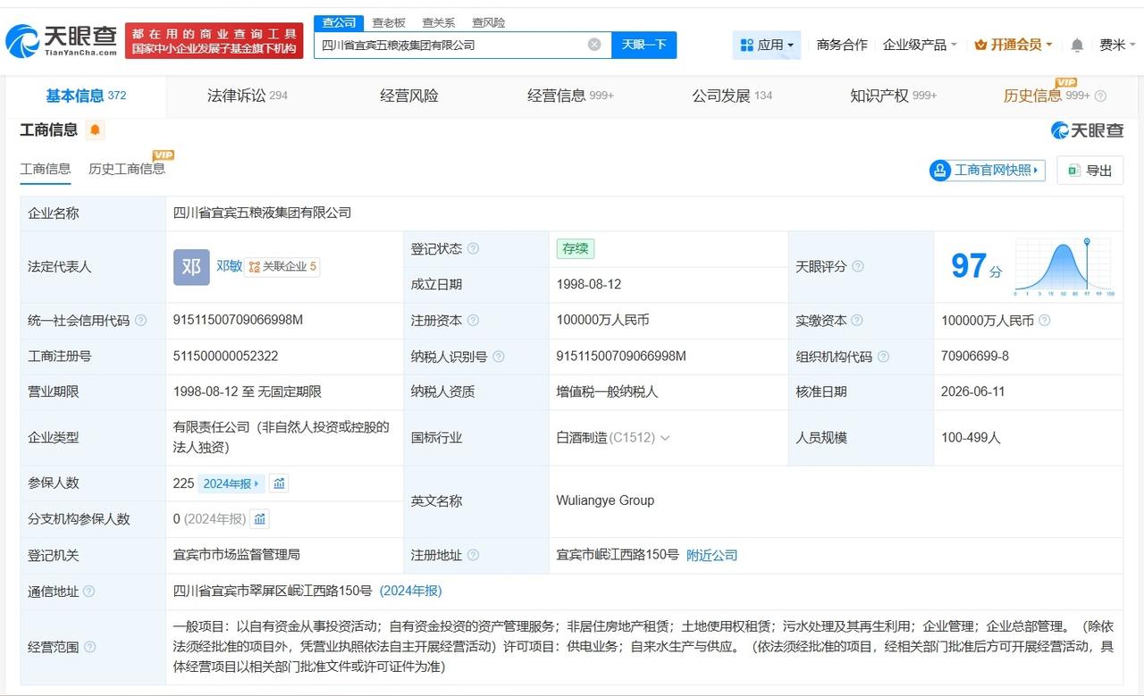
Task: Clear the search box with the X icon
Action: pyautogui.click(x=594, y=45)
